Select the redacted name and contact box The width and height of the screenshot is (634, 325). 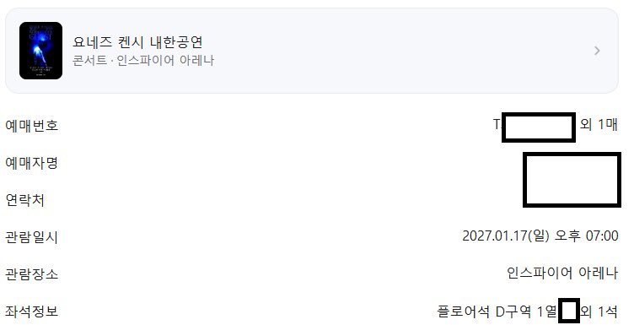(572, 180)
